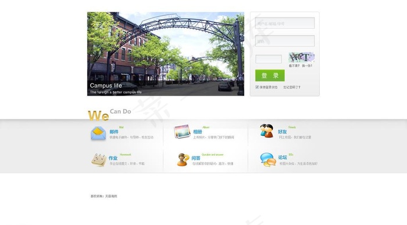407x225 pixels.
Task: Open the 邮件 Mail text link
Action: (114, 132)
